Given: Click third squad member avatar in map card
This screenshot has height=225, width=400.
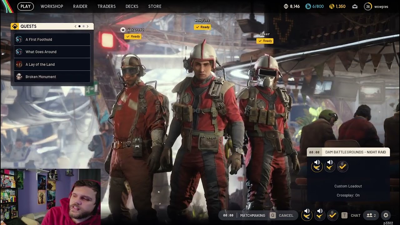Looking at the screenshot, I should coord(342,167).
